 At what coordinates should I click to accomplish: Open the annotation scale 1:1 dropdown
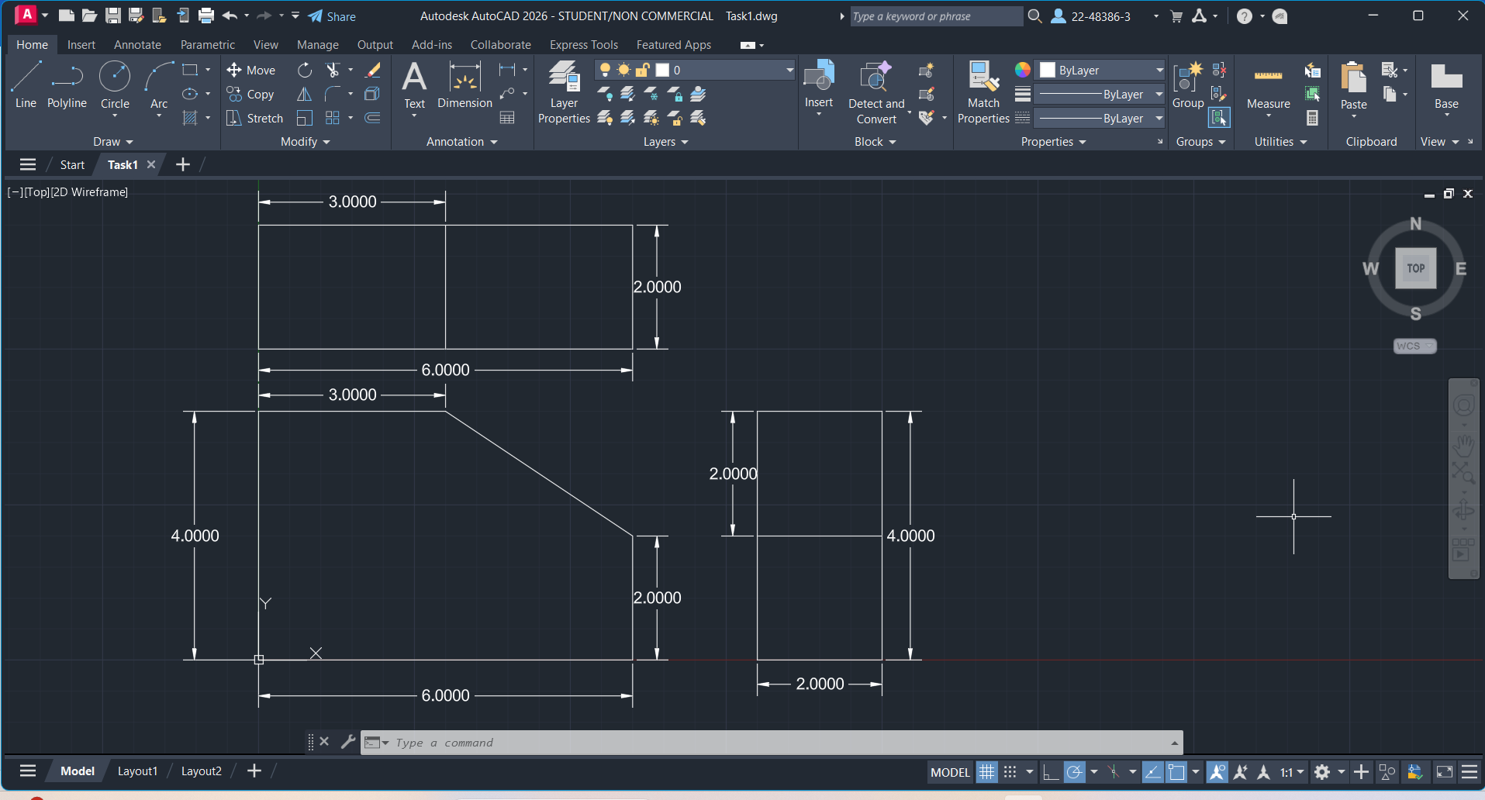[x=1291, y=772]
